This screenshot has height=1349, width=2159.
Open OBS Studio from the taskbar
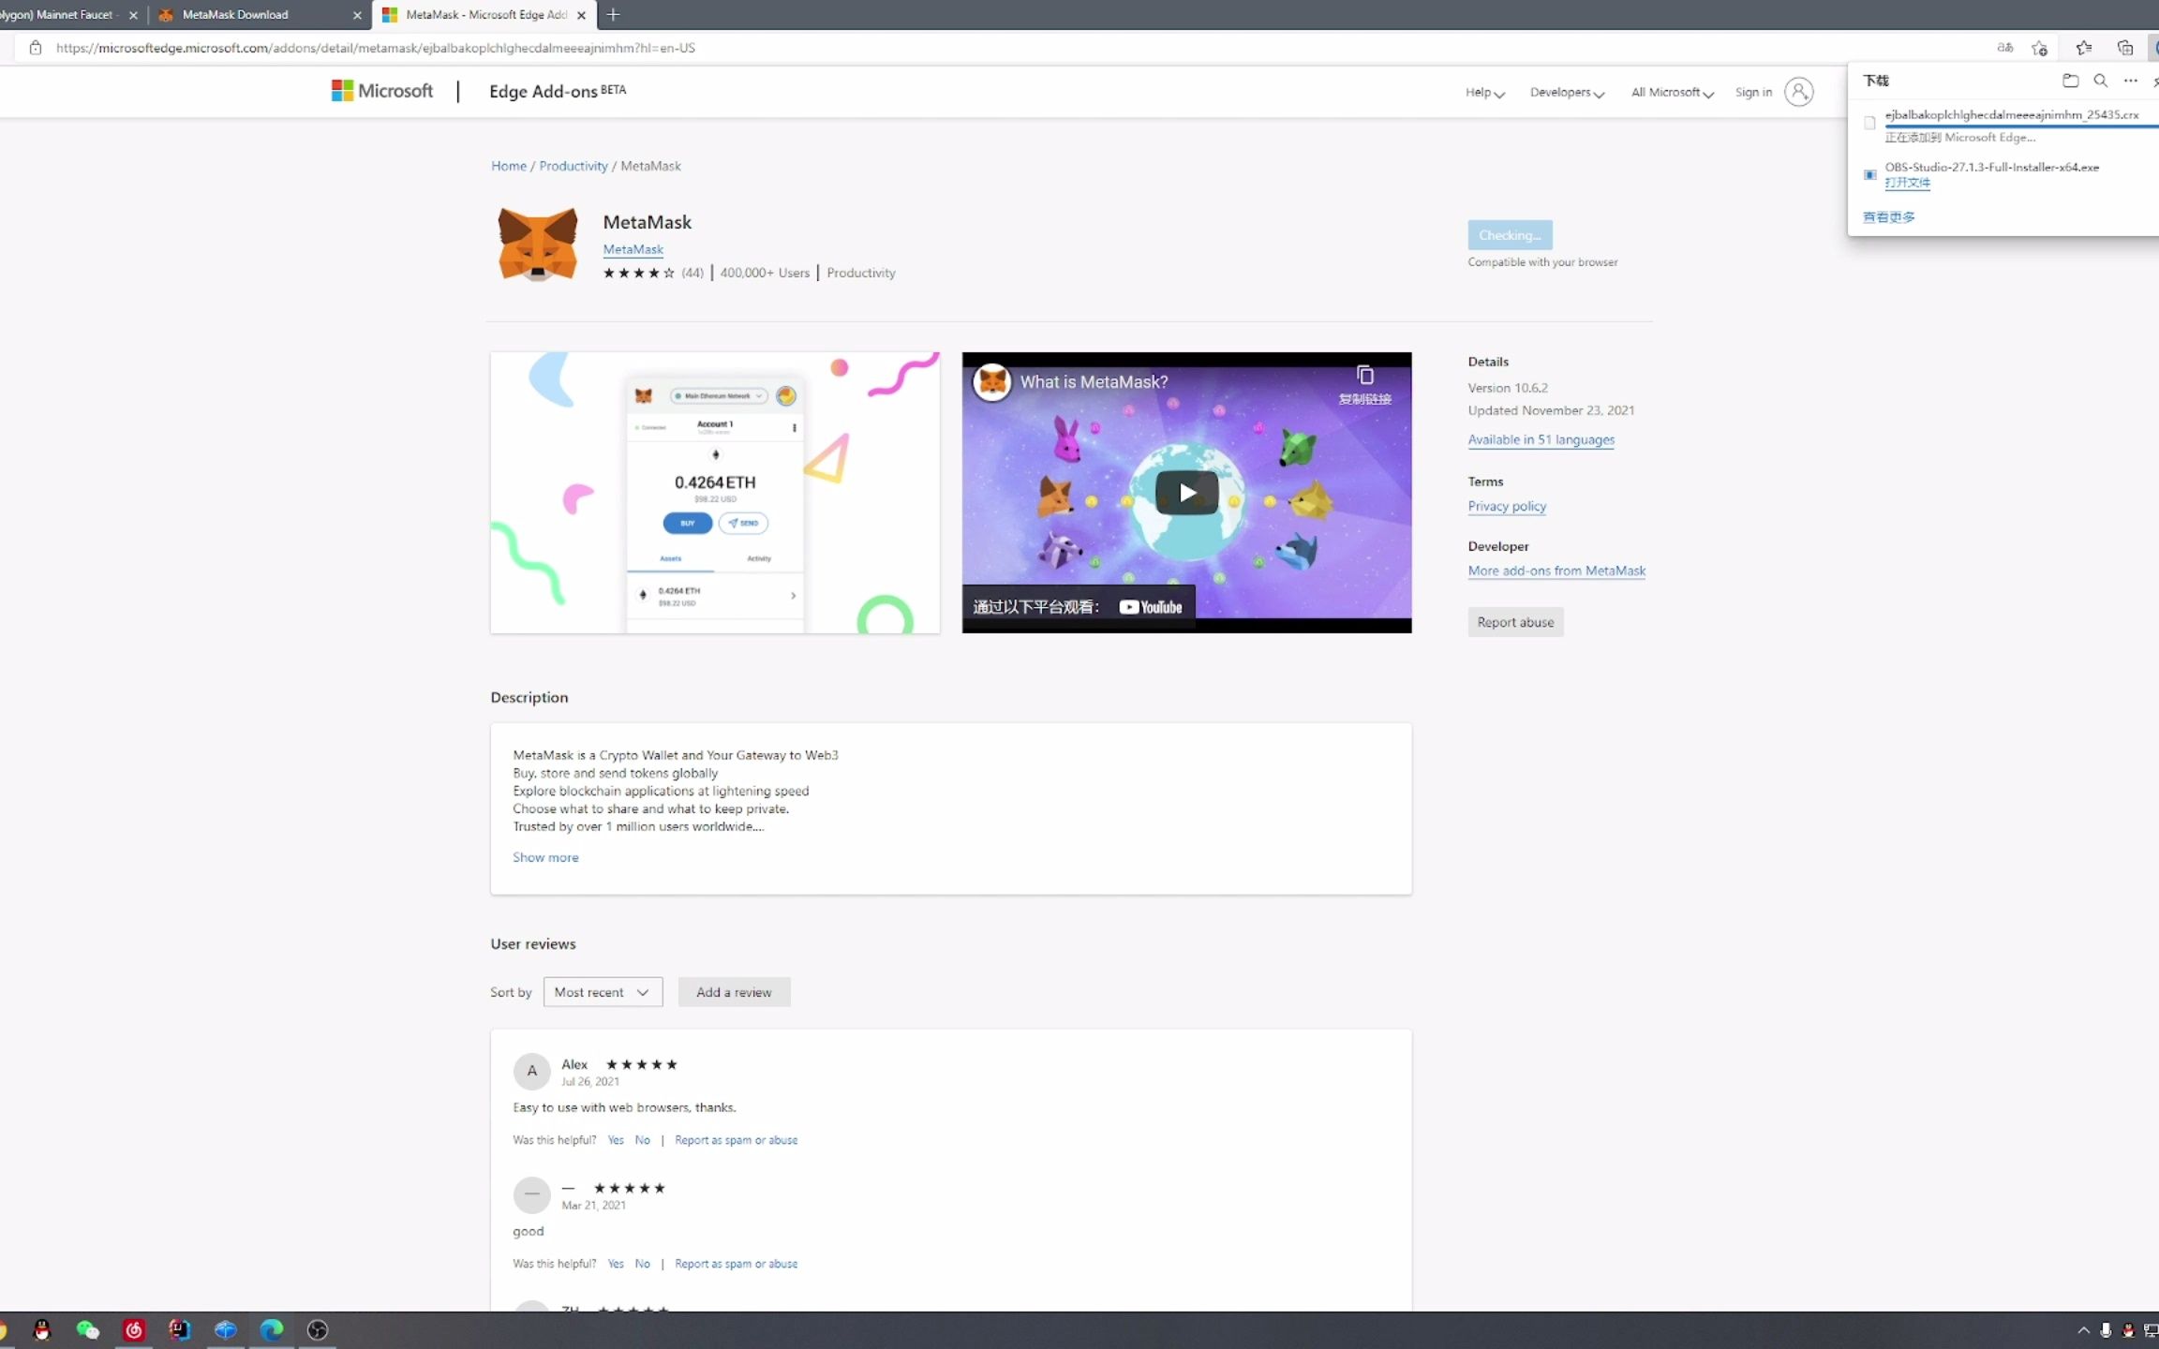(318, 1329)
